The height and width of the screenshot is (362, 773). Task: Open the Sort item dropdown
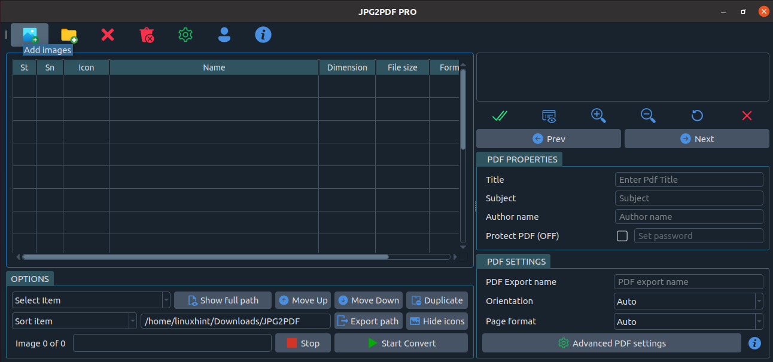point(74,321)
